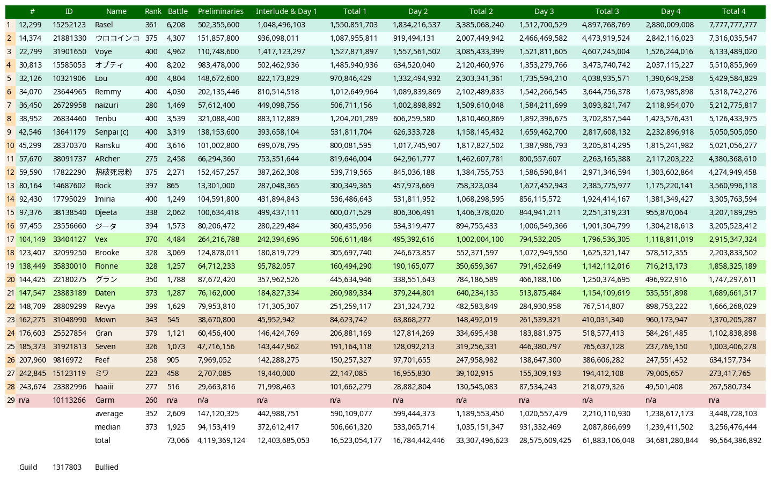Select the Total 4 column header
Viewport: 771px width, 480px height.
[733, 11]
